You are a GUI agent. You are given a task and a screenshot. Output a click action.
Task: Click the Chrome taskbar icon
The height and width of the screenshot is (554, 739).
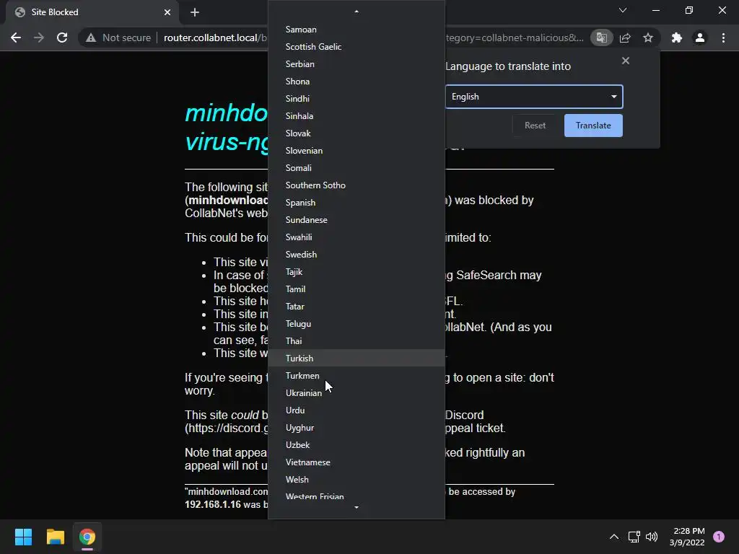tap(87, 537)
